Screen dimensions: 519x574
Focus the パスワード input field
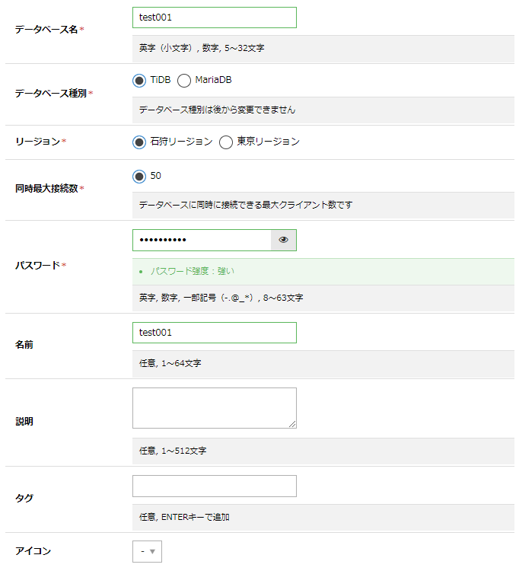tap(202, 240)
